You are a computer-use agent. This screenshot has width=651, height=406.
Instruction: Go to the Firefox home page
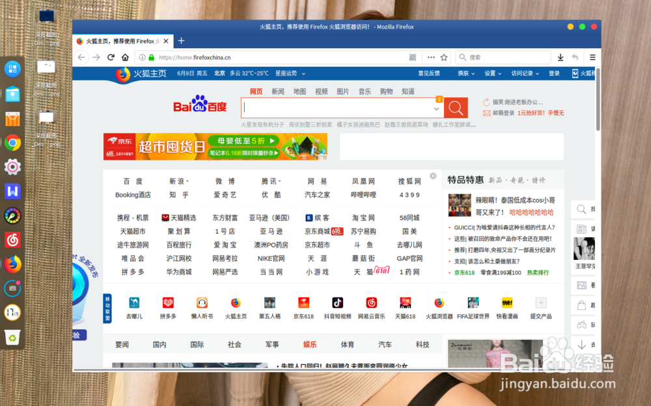(x=125, y=57)
